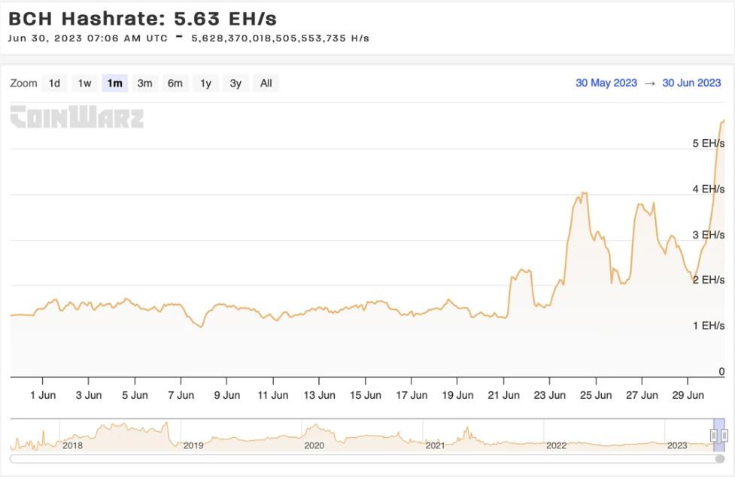Image resolution: width=735 pixels, height=477 pixels.
Task: Set chart zoom to 1y
Action: (x=206, y=84)
